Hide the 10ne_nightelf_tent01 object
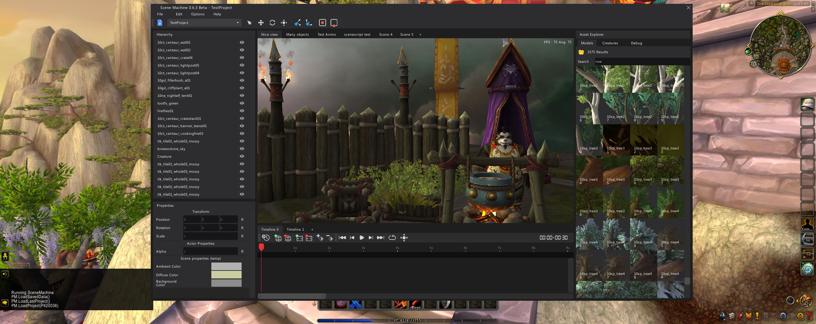 pos(242,96)
